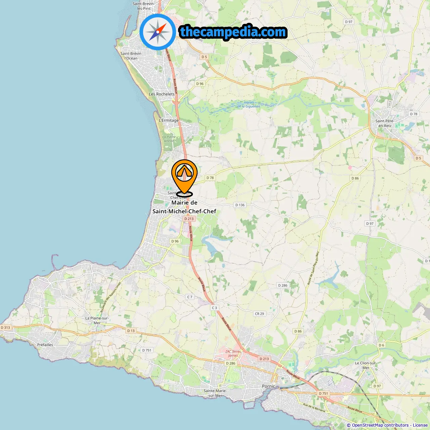
Task: Click the Saint-Père-en-Retz town label
Action: click(x=385, y=123)
